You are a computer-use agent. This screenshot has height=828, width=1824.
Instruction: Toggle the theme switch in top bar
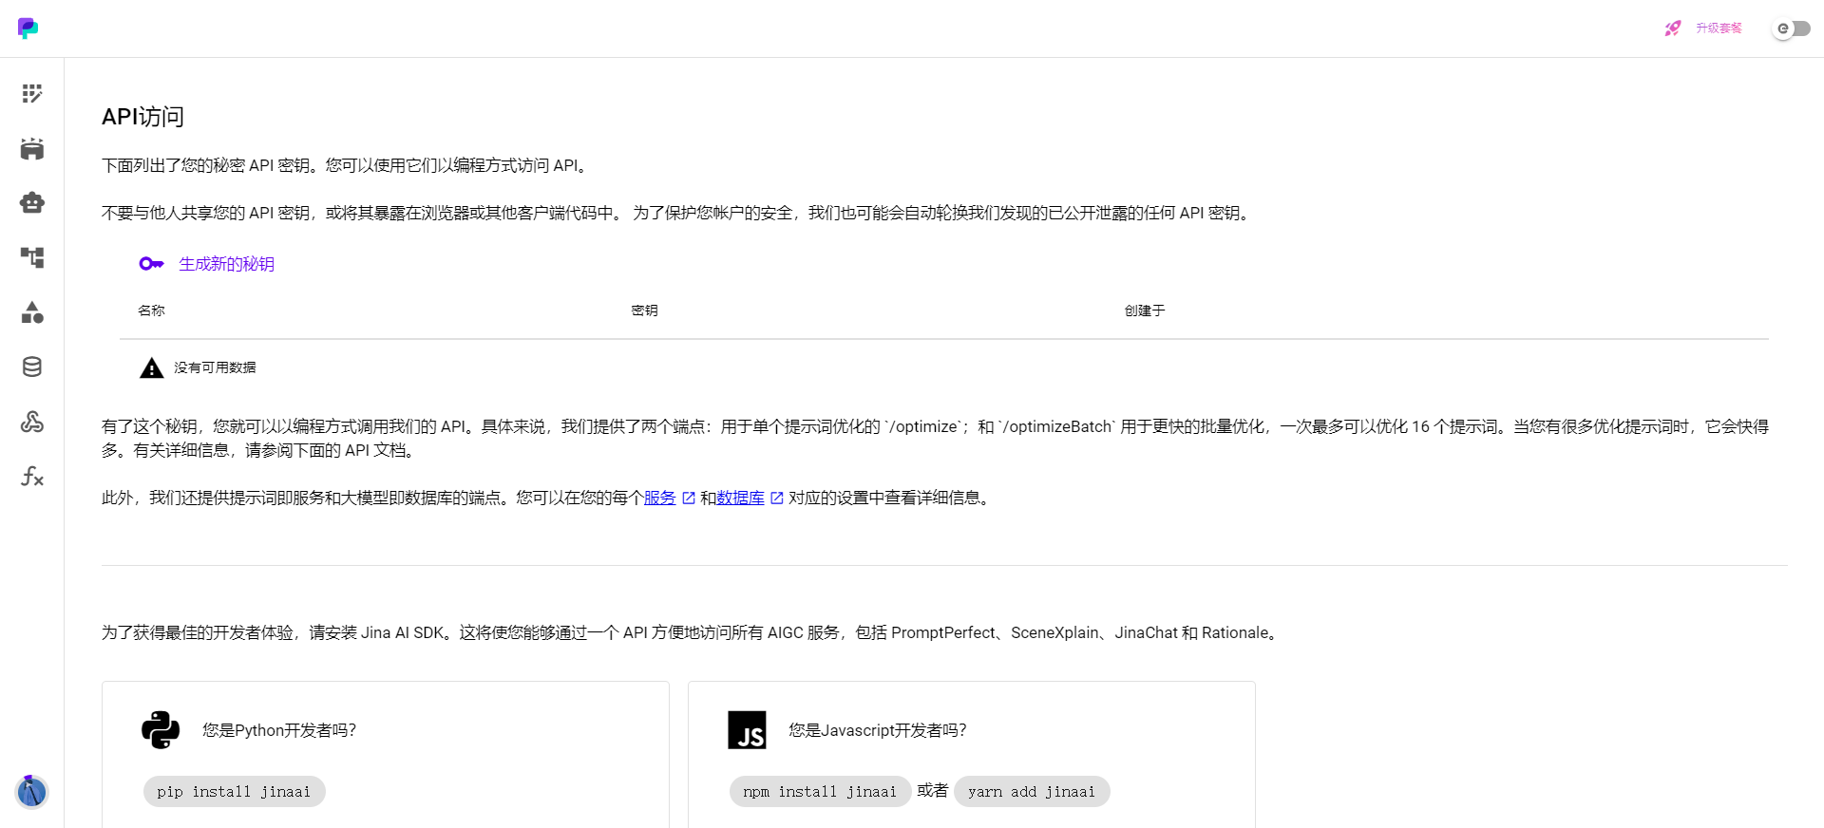(x=1792, y=28)
